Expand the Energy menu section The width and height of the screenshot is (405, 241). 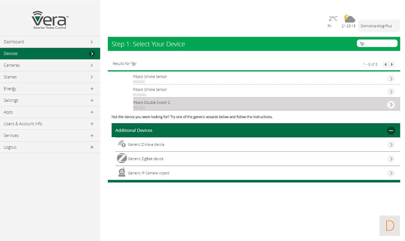(x=92, y=89)
